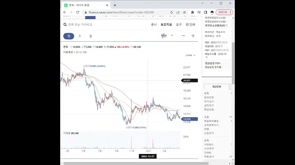Click the Google icon in address bar

pyautogui.click(x=171, y=12)
